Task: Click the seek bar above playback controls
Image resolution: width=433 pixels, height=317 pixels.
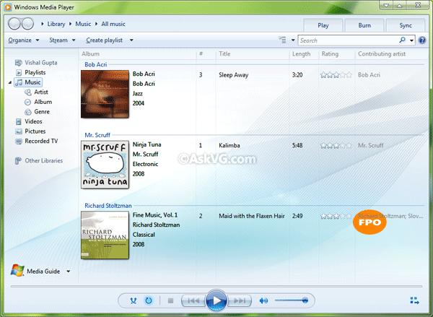Action: [216, 287]
